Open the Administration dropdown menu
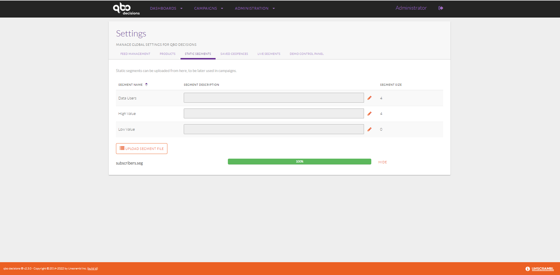The height and width of the screenshot is (275, 560). (255, 8)
